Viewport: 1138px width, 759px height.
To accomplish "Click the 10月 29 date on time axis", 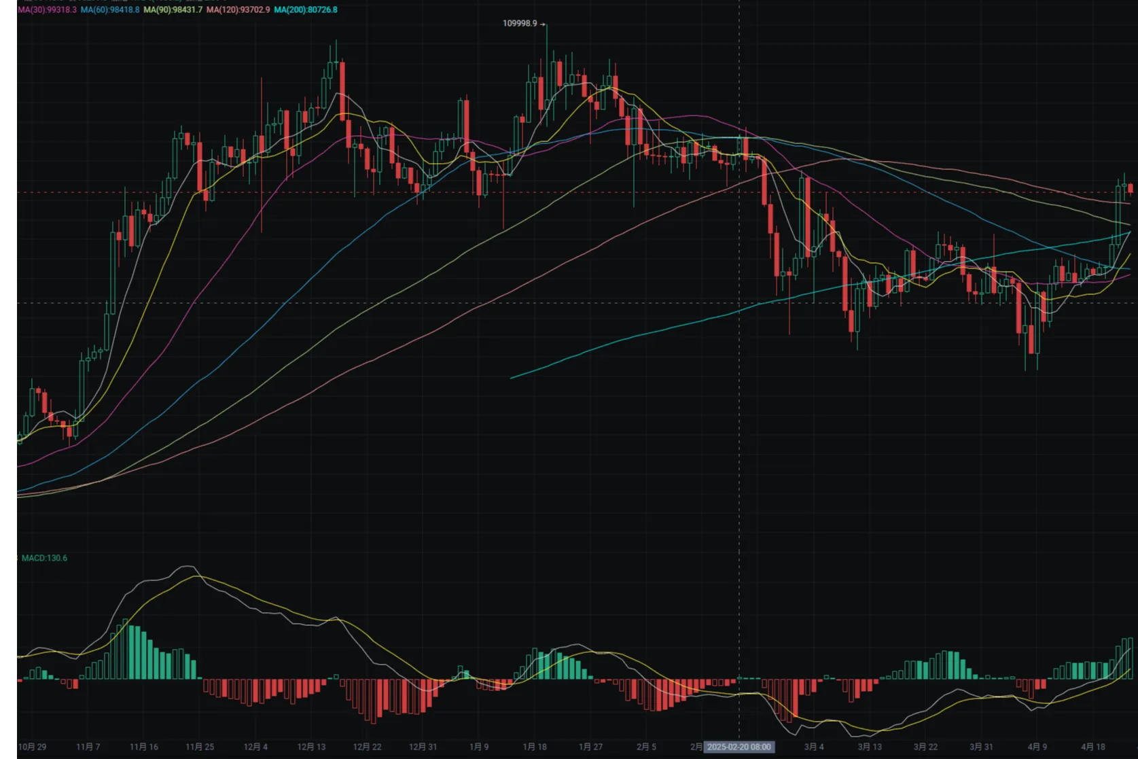I will click(32, 747).
